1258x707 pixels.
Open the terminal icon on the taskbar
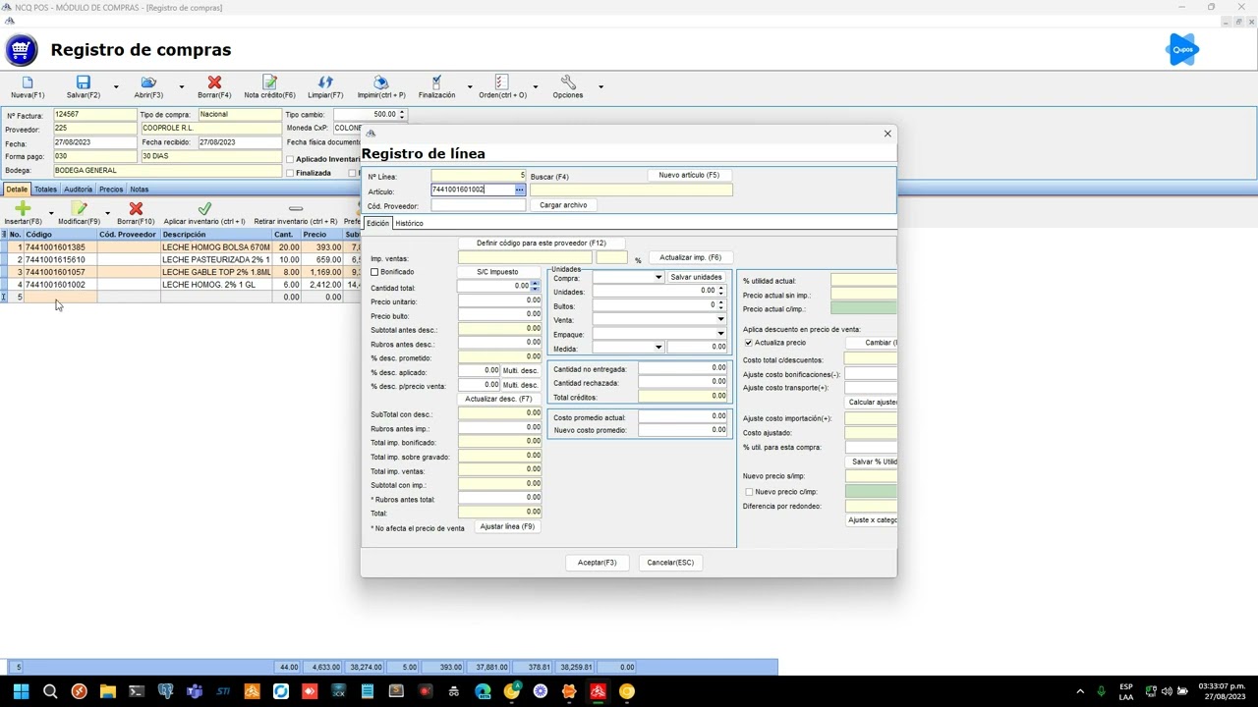tap(137, 691)
